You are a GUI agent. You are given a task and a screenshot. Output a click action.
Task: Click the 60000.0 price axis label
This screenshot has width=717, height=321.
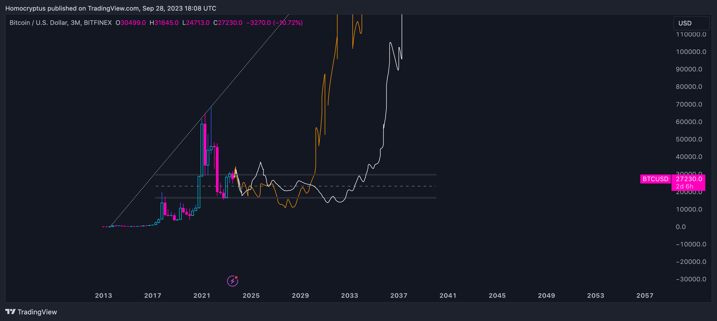(689, 122)
